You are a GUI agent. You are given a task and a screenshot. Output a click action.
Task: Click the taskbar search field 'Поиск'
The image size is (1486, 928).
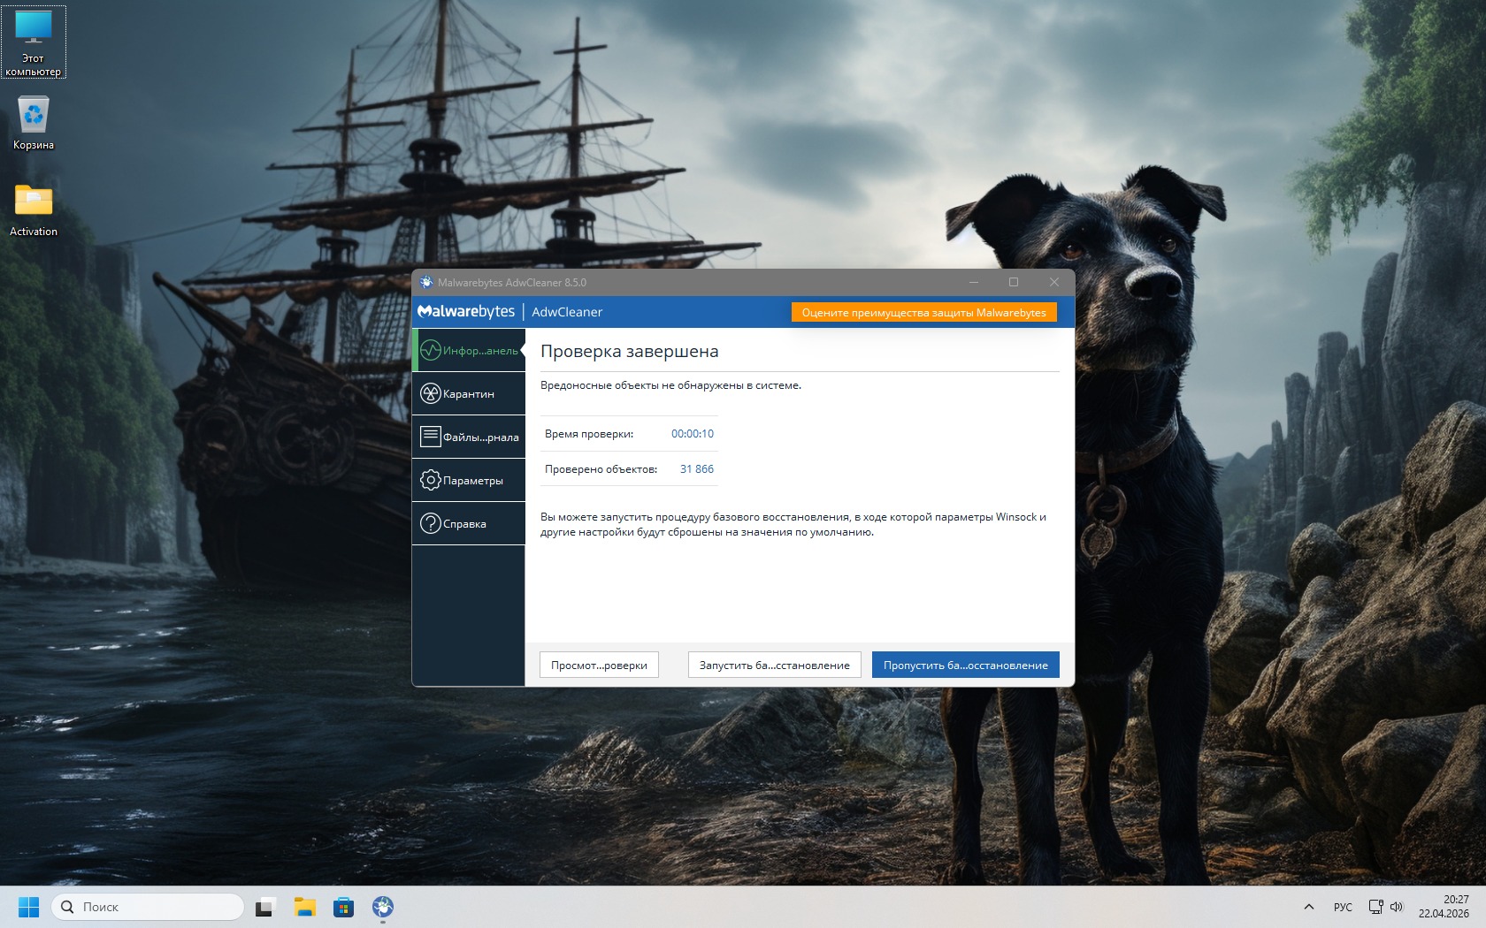(149, 907)
